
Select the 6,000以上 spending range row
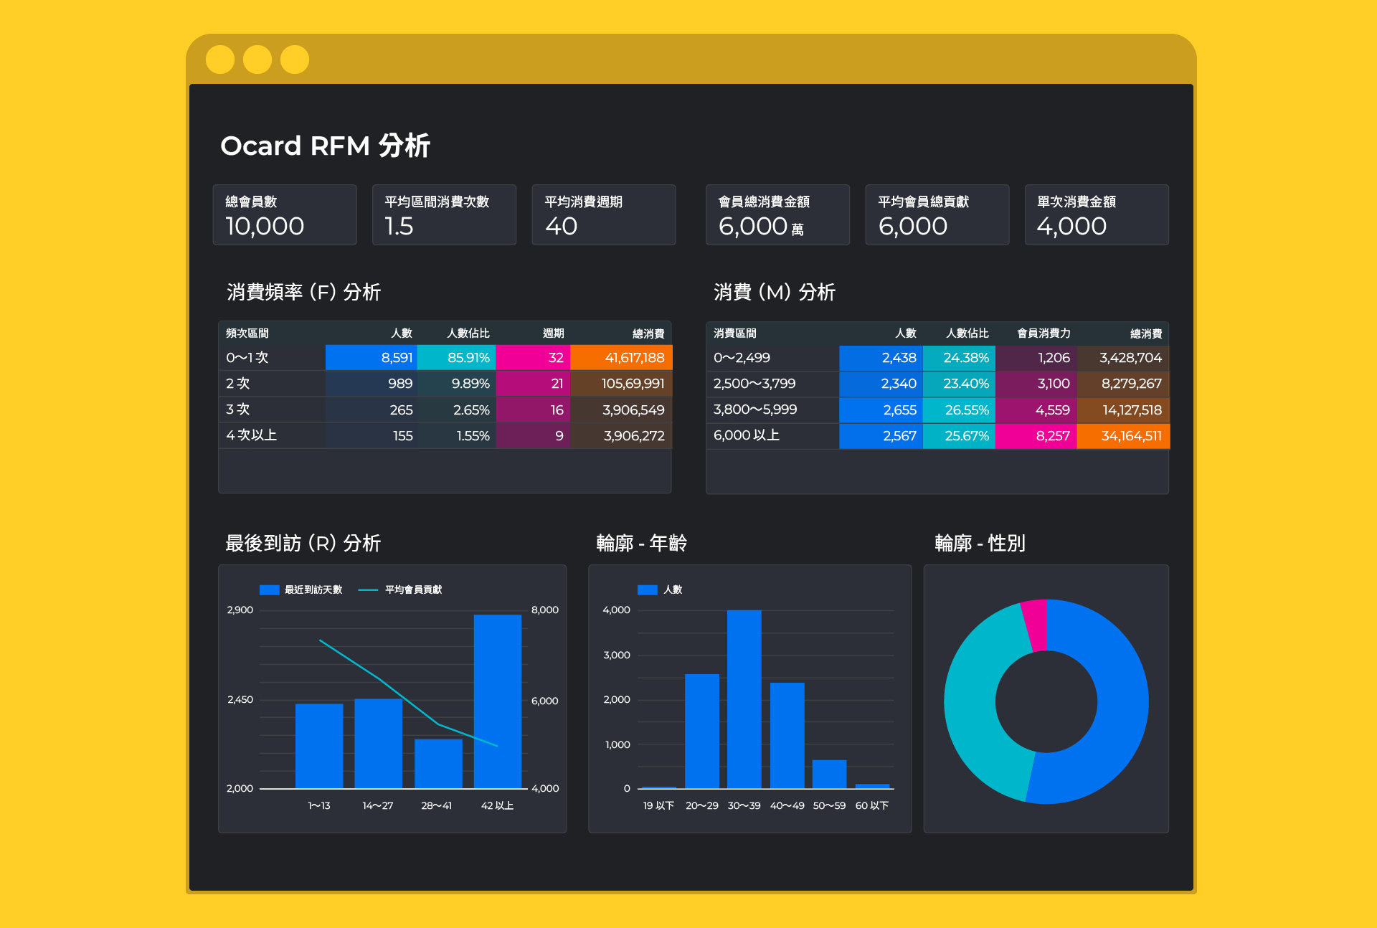pos(938,436)
